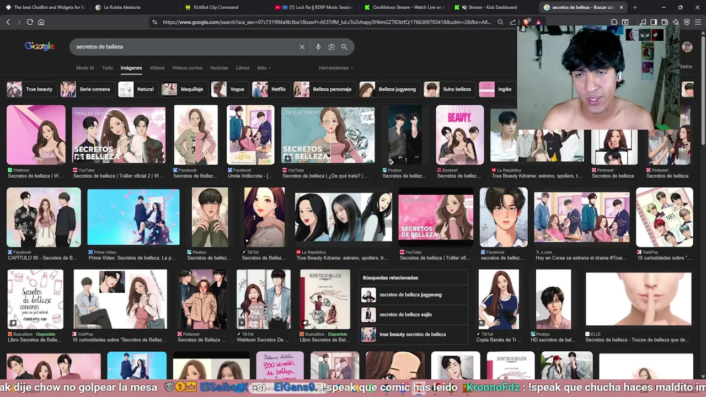Filter images by True beauty chip

coord(31,89)
